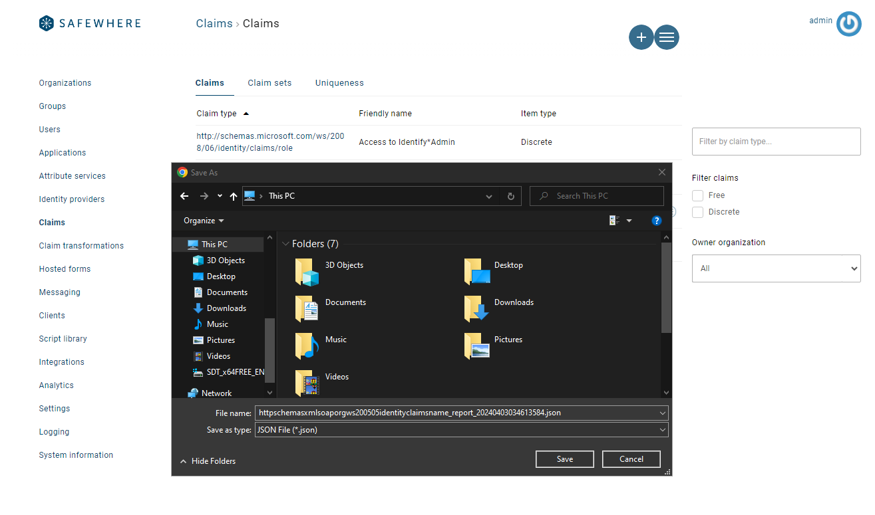Image resolution: width=875 pixels, height=515 pixels.
Task: Collapse the Folders (7) group
Action: click(286, 244)
